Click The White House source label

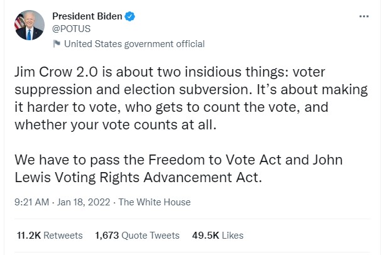pyautogui.click(x=155, y=202)
